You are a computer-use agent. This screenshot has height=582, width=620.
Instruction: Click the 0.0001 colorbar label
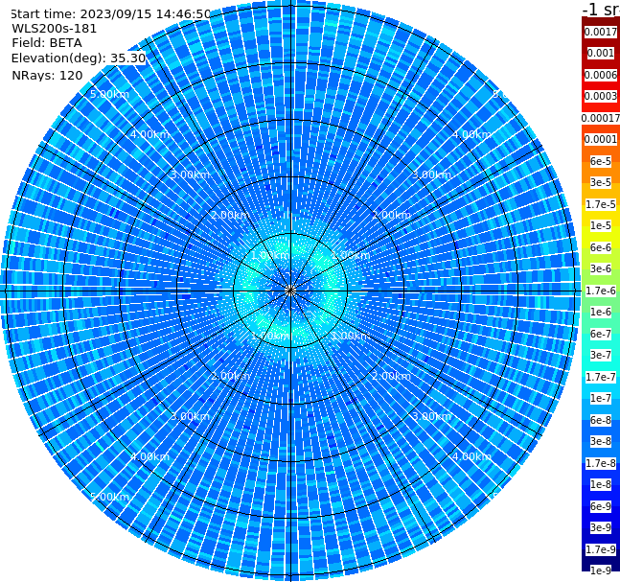601,139
